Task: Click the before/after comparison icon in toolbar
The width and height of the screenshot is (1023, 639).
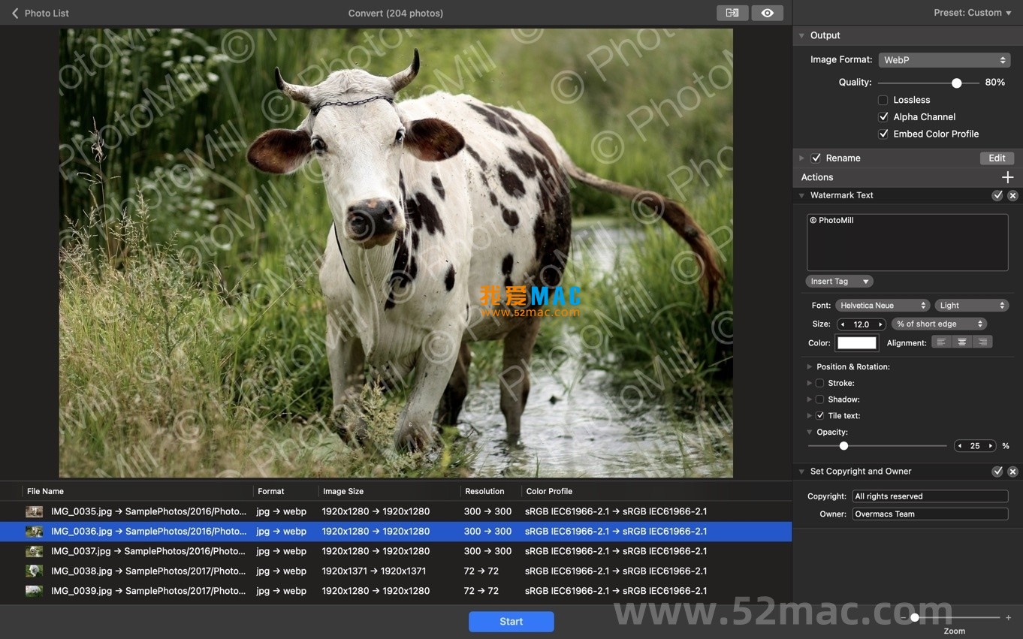Action: (x=732, y=12)
